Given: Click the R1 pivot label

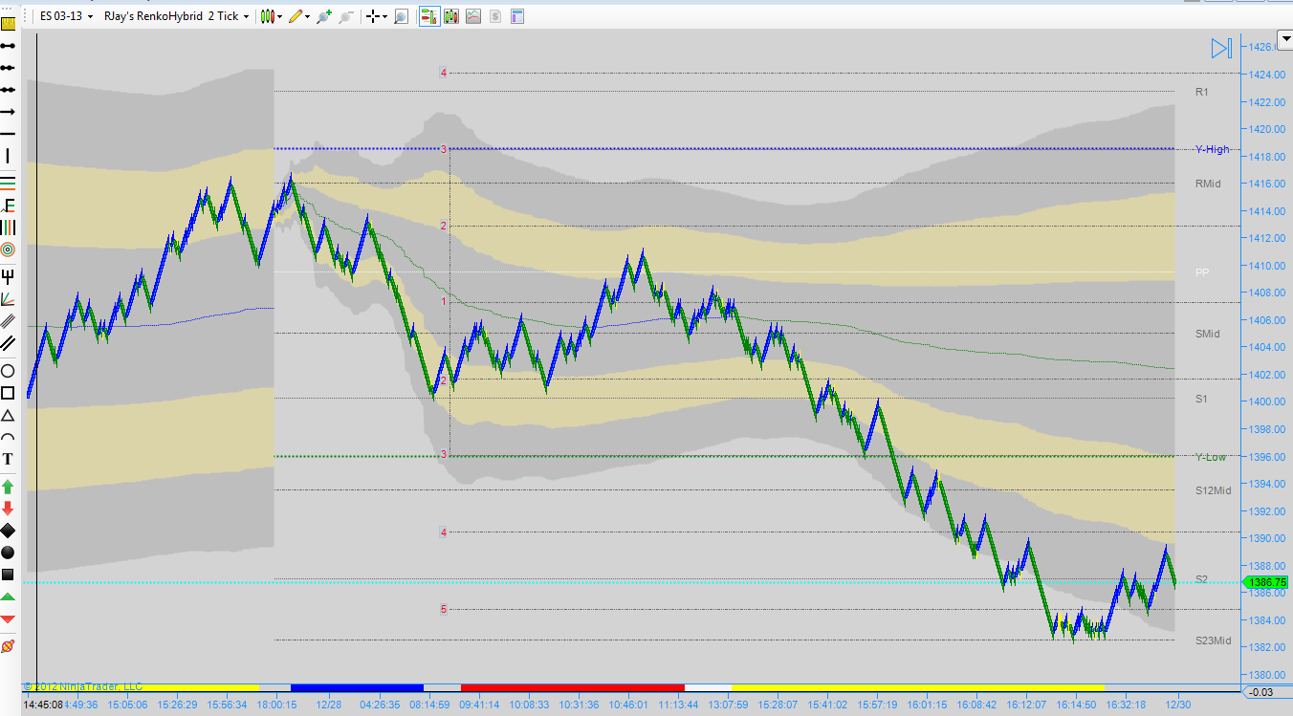Looking at the screenshot, I should click(1202, 92).
